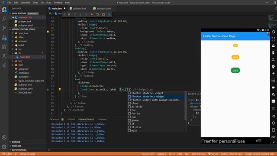Click the green 'data' badge in emulator

(235, 70)
